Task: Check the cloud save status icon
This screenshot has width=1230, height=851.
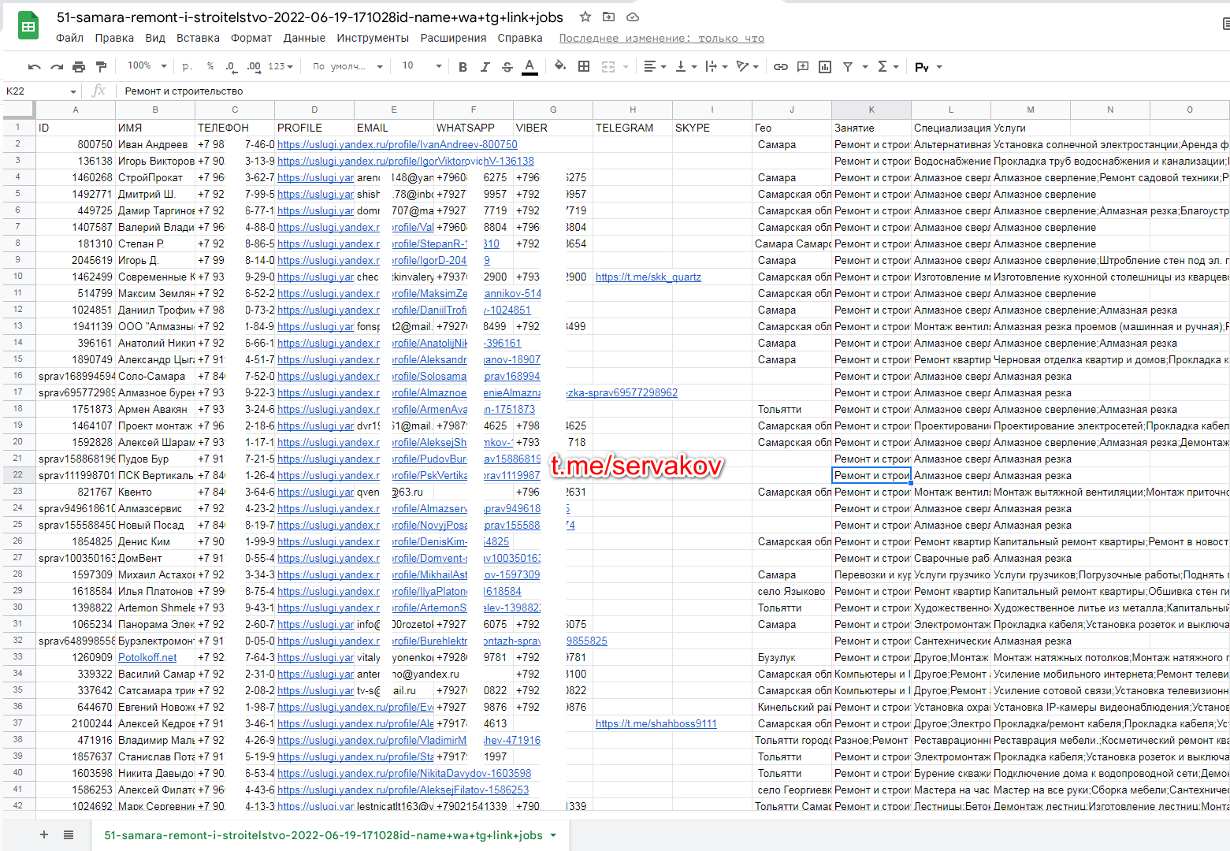Action: (632, 17)
